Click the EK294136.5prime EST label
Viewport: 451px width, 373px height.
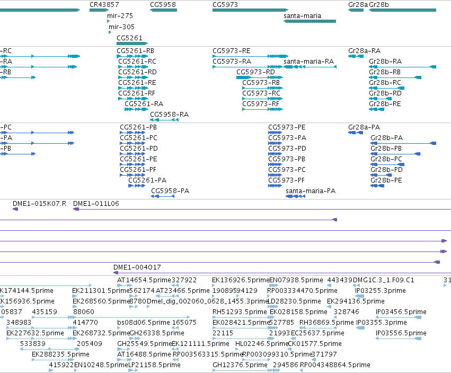[356, 301]
